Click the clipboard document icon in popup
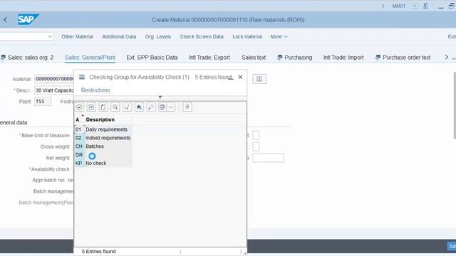Screen dimensions: 456x256 pos(103,107)
